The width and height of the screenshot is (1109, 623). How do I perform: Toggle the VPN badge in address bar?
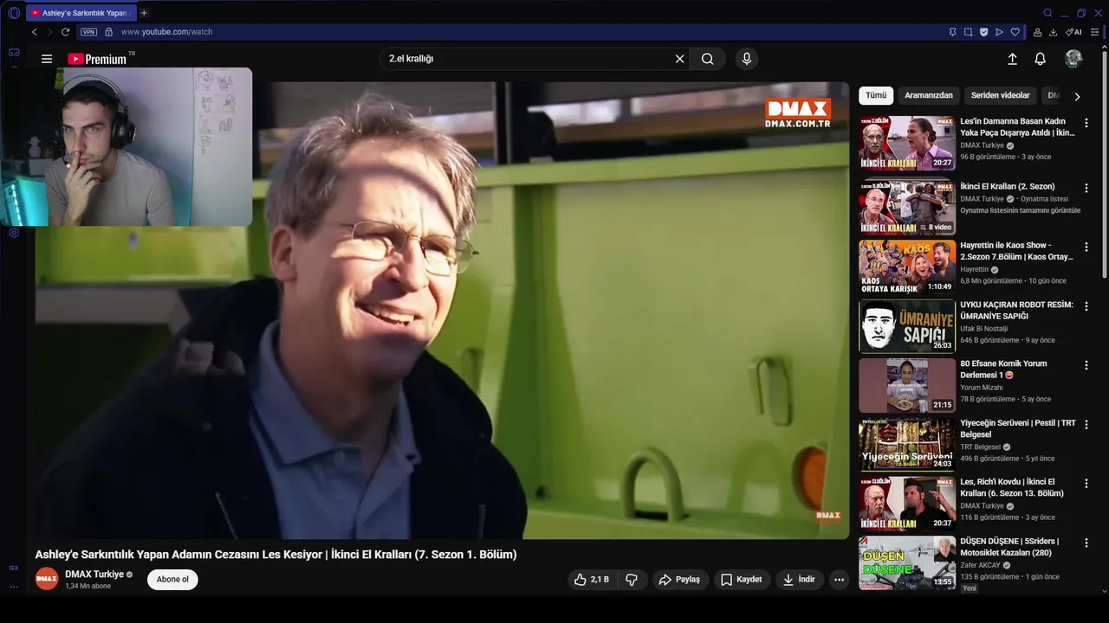(x=88, y=32)
